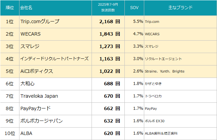The height and width of the screenshot is (140, 217).
Task: Click the 3位 rank cell
Action: 9,46
